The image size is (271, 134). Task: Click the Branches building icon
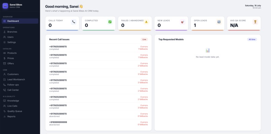pyautogui.click(x=4, y=32)
